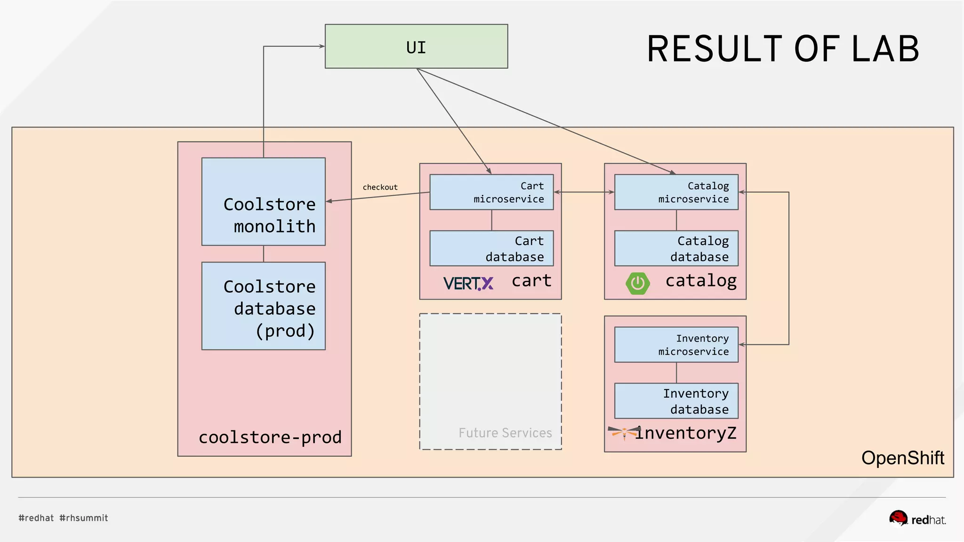Click the green Spring Boot power icon
The image size is (964, 542).
[x=638, y=283]
